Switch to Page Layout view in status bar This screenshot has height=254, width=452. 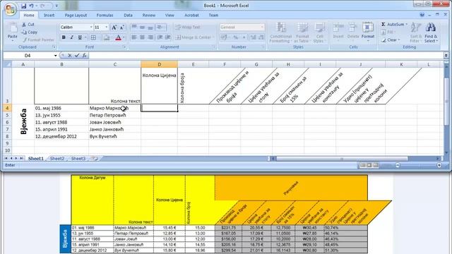tap(369, 165)
